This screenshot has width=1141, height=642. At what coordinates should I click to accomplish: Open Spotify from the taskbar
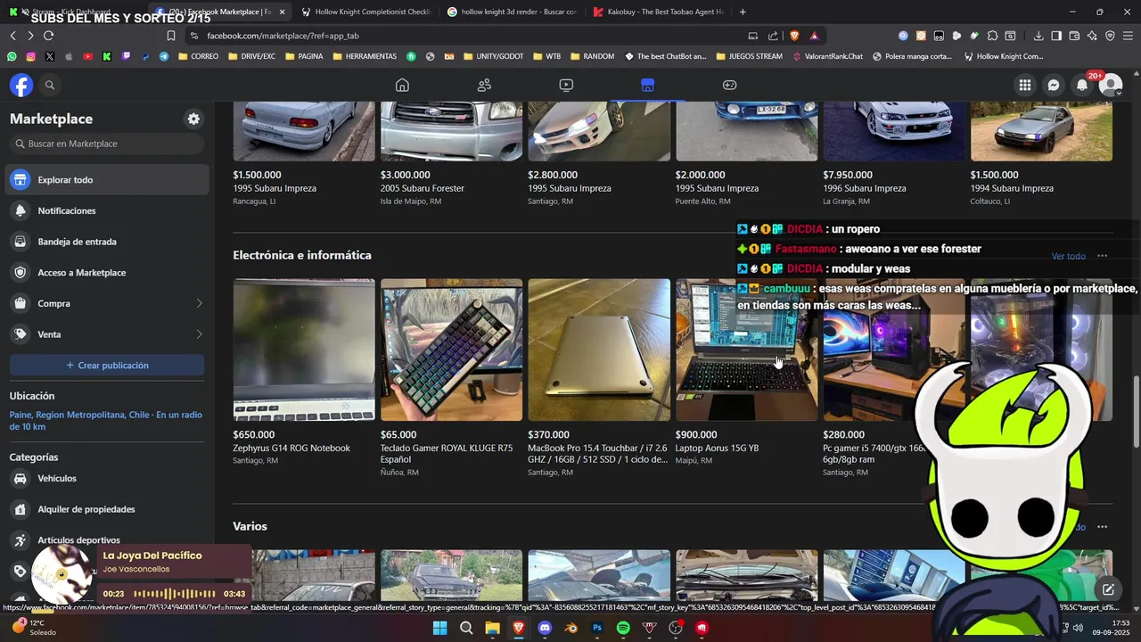point(623,628)
